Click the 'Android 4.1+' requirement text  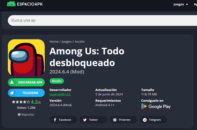tap(105, 105)
